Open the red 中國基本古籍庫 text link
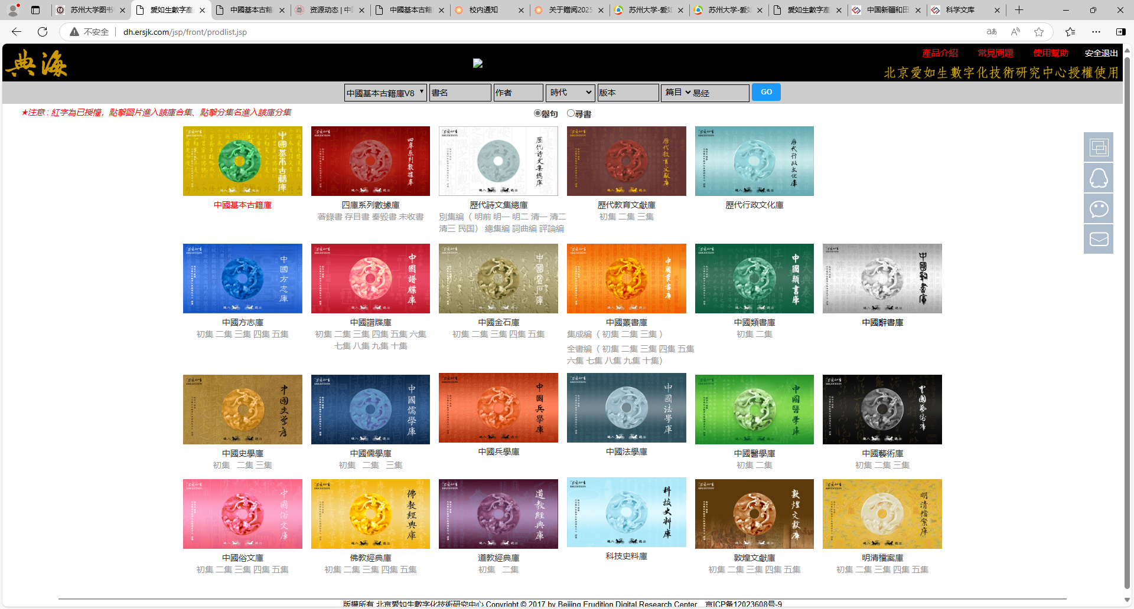This screenshot has height=609, width=1134. tap(243, 205)
